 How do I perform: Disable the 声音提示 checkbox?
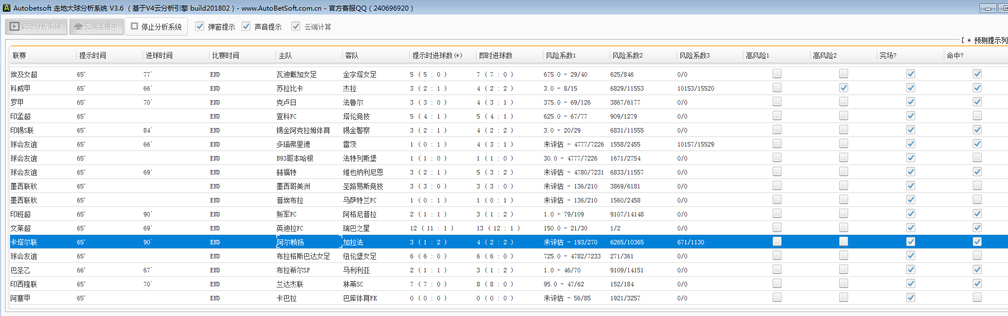tap(246, 26)
